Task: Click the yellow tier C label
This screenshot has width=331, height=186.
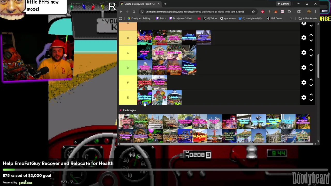Action: coord(128,53)
